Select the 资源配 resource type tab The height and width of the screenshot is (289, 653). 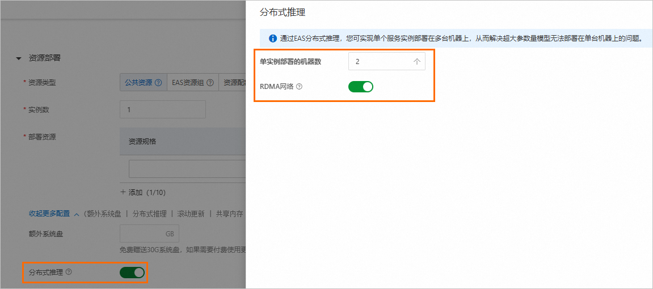[233, 82]
